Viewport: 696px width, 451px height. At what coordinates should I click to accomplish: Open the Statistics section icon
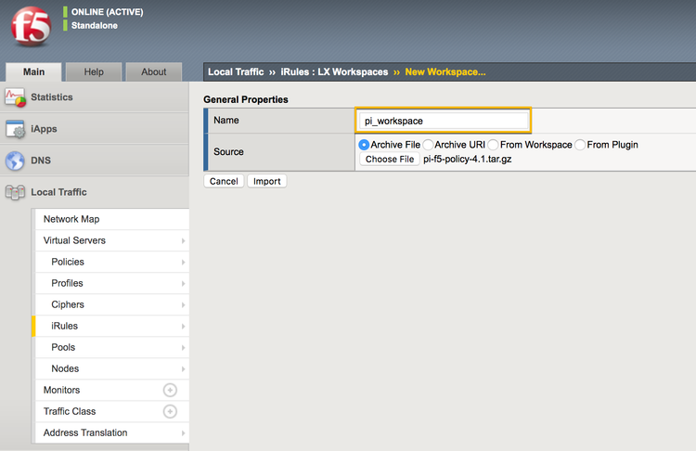(x=15, y=97)
